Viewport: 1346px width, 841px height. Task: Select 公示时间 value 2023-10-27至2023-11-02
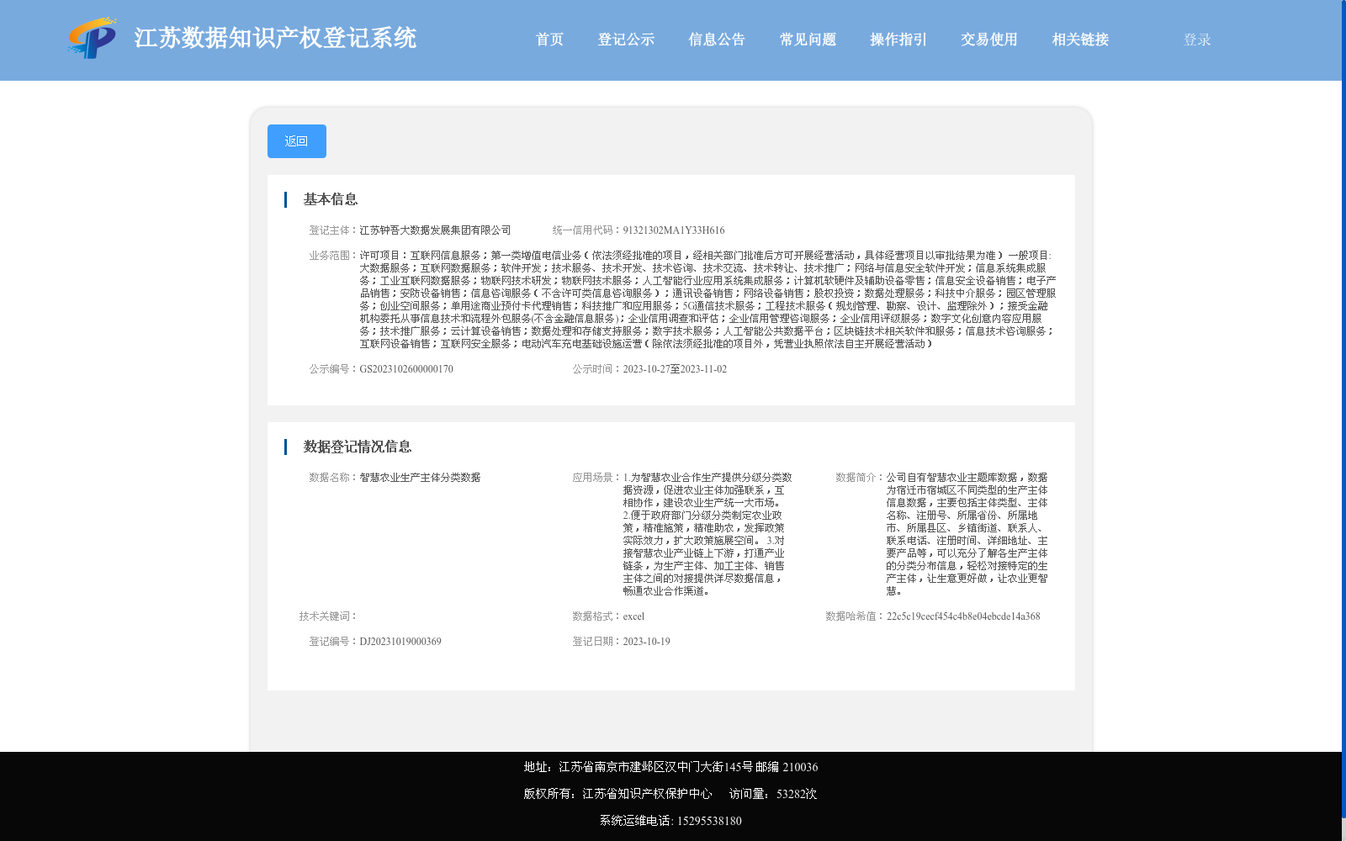(675, 369)
